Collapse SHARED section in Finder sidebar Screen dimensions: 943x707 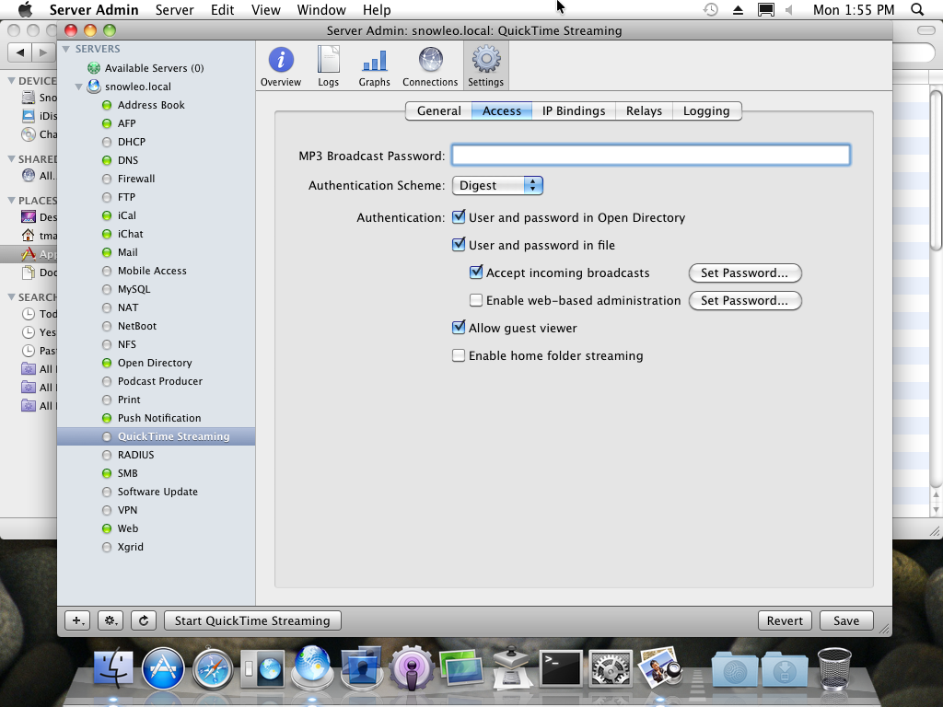(x=11, y=158)
